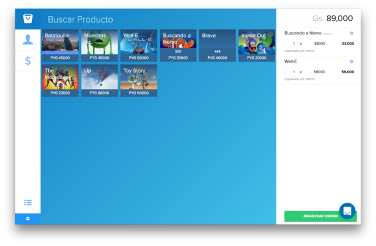Click the settings gear at sidebar bottom
This screenshot has width=376, height=246.
pos(28,218)
